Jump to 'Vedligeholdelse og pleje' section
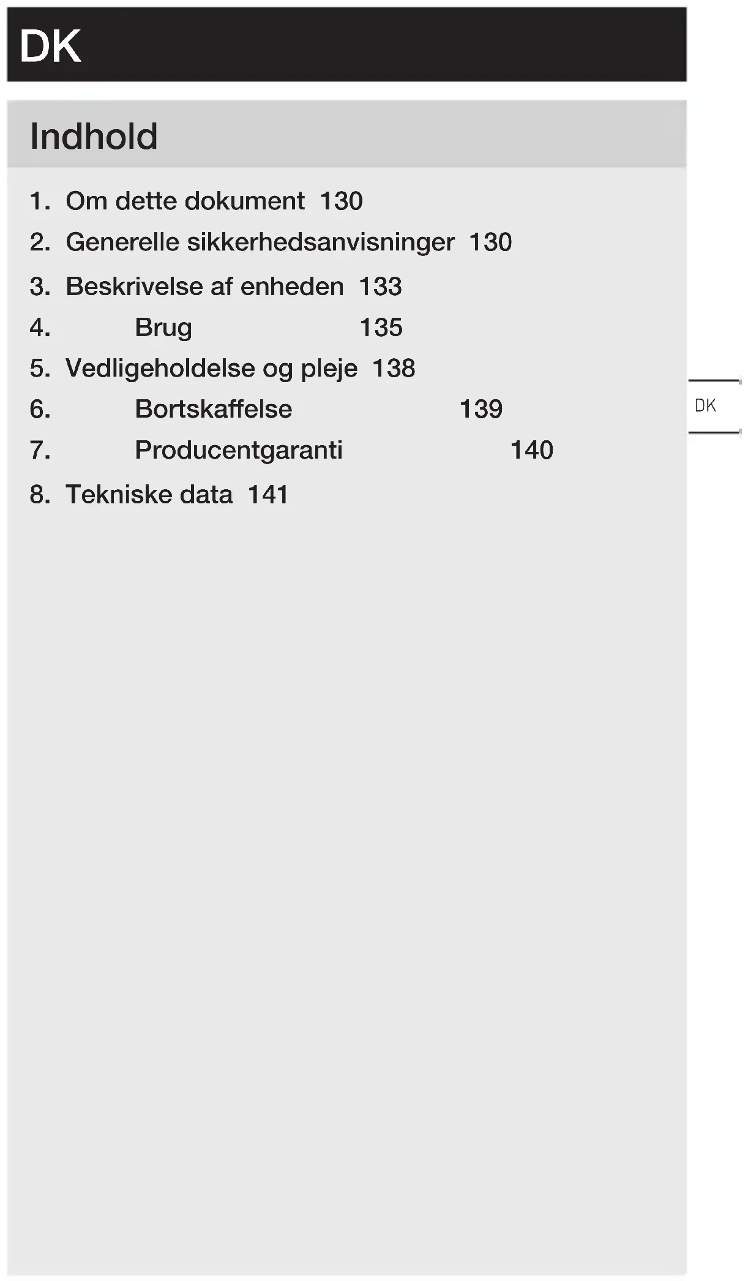This screenshot has width=748, height=1281. 211,369
